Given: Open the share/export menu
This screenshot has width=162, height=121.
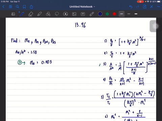Looking at the screenshot, I should [x=31, y=7].
